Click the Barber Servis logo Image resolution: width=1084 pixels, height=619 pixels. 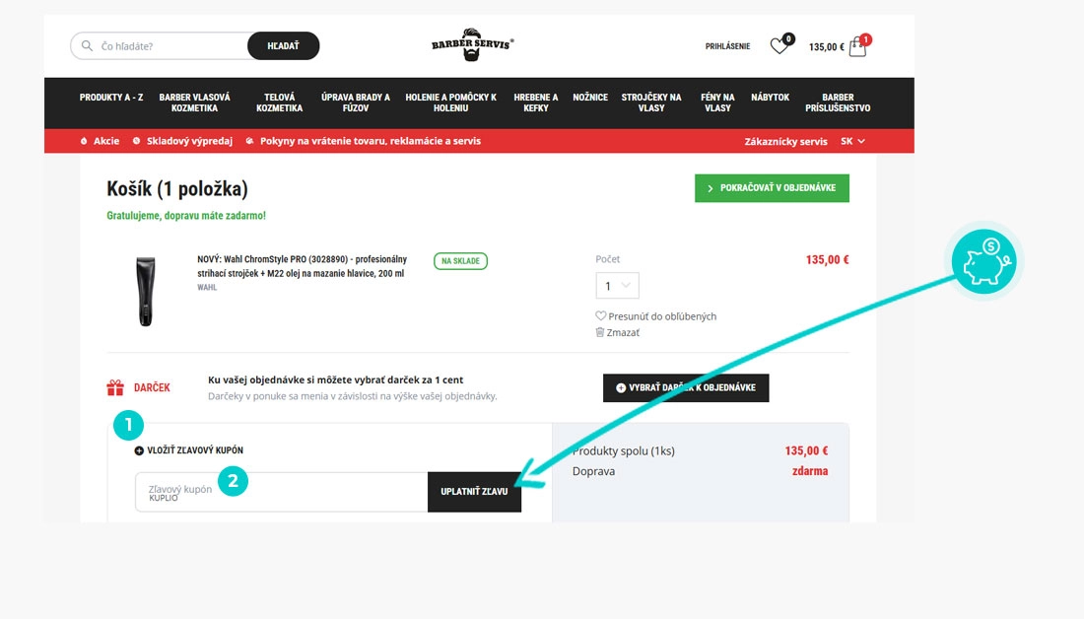[472, 45]
